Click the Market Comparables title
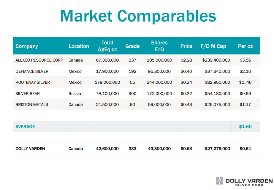274x190 pixels. (x=138, y=16)
